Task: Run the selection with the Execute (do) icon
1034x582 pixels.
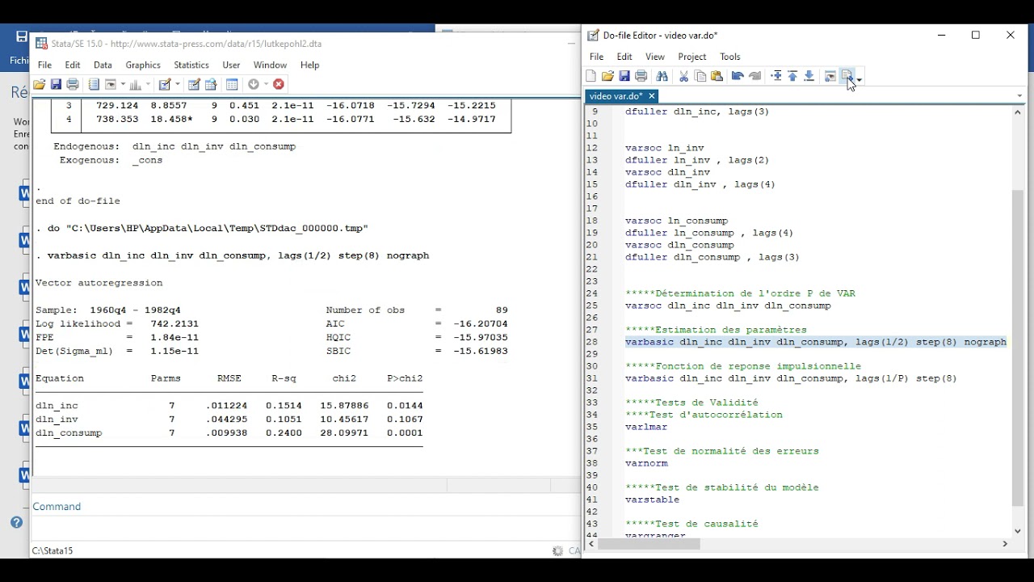Action: [847, 76]
